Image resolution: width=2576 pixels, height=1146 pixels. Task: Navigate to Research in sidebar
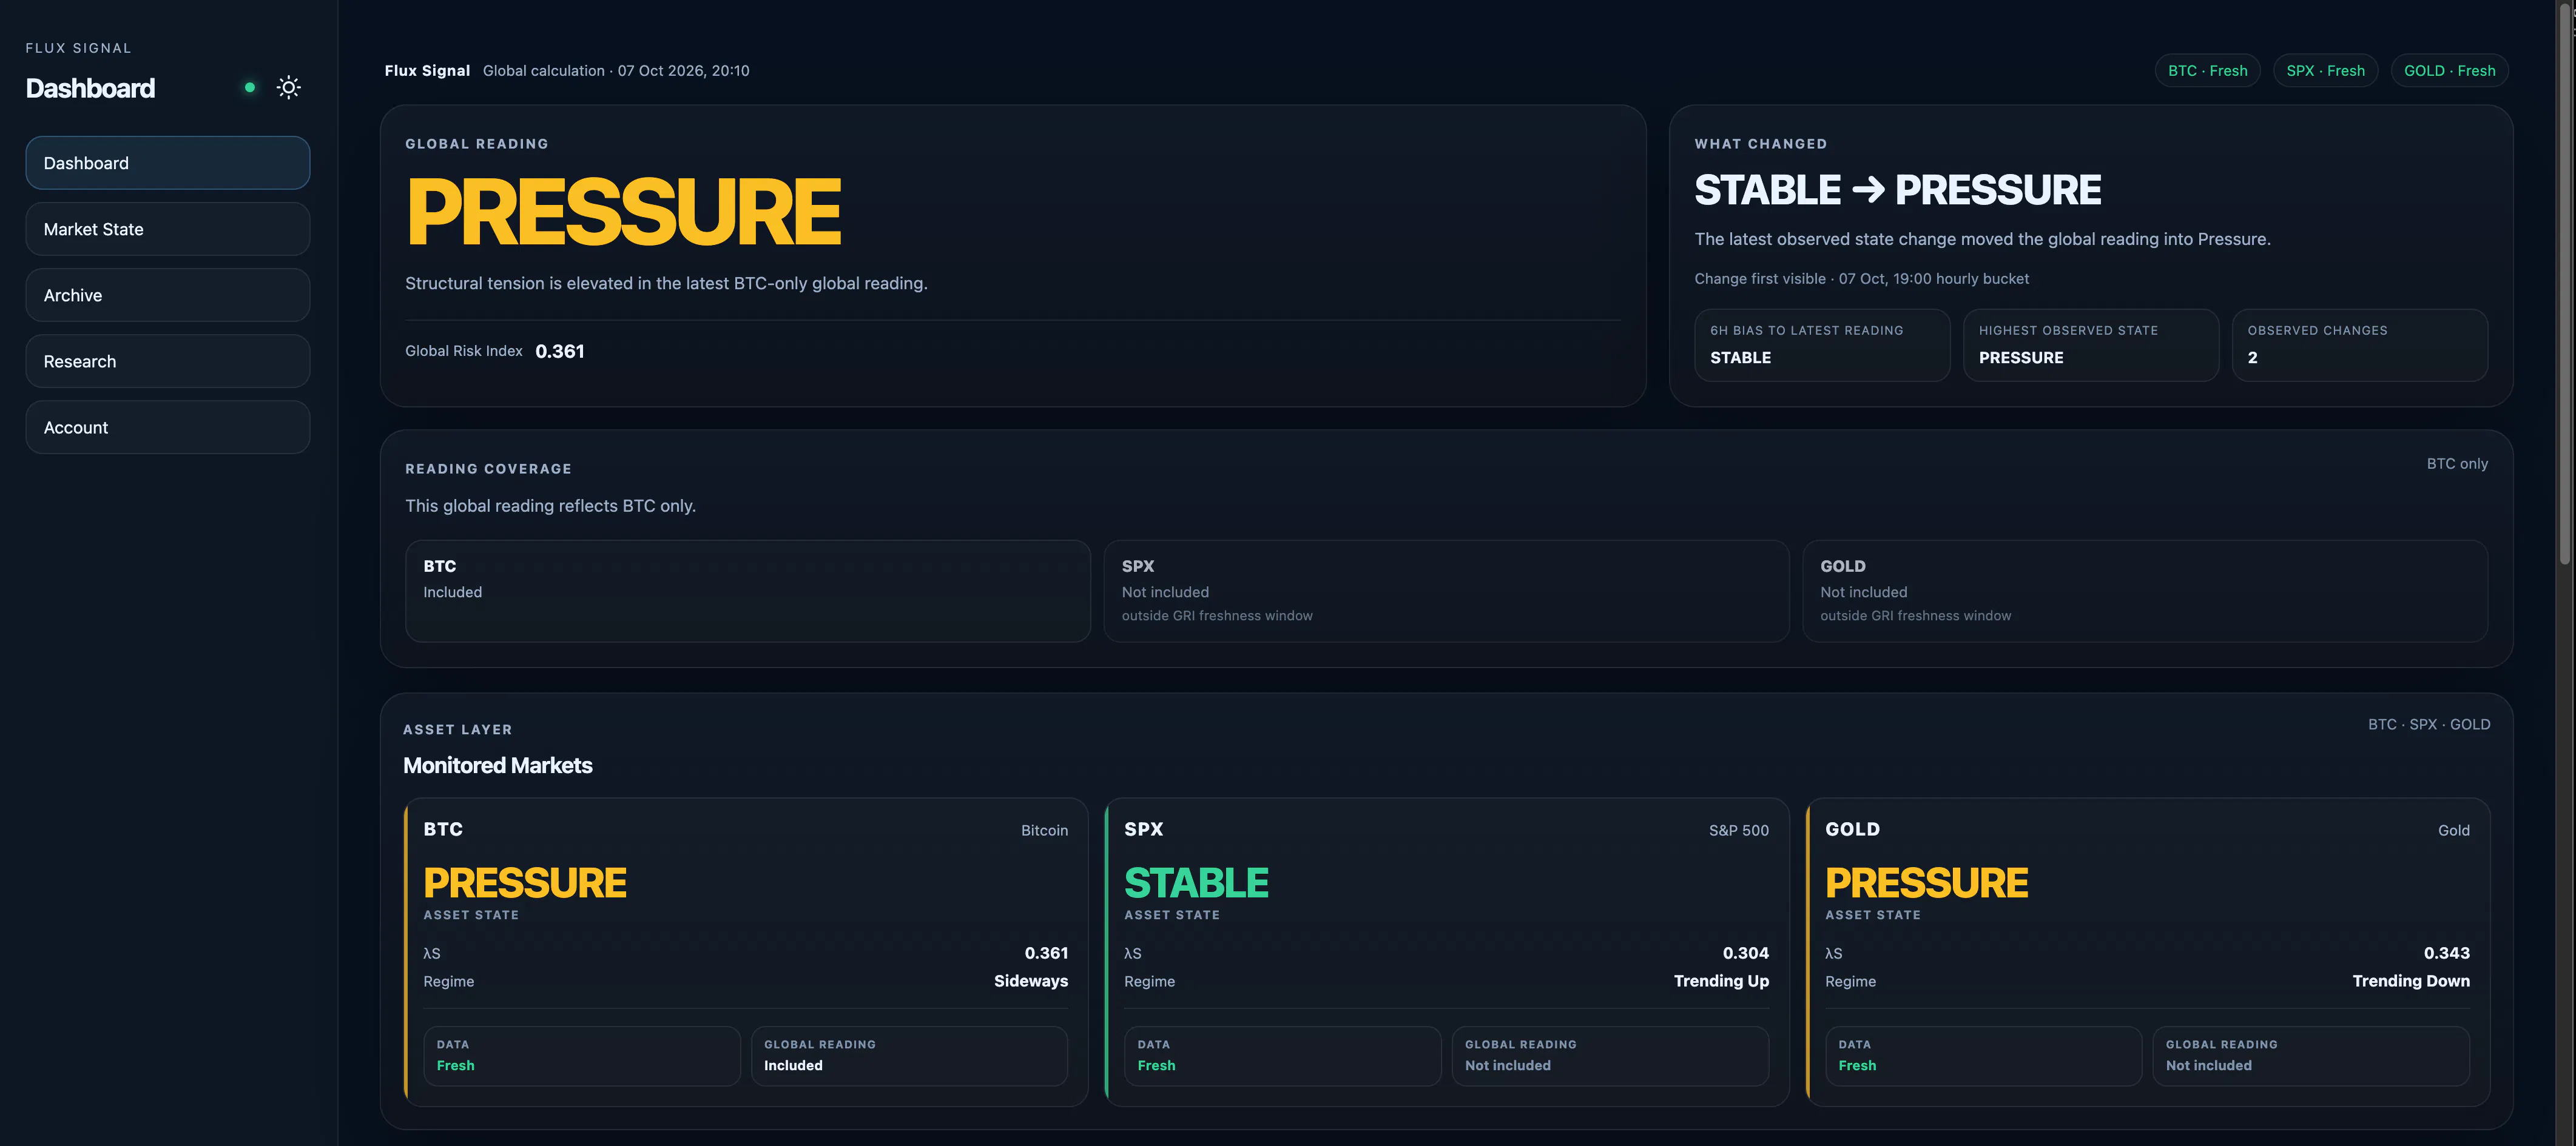[168, 361]
